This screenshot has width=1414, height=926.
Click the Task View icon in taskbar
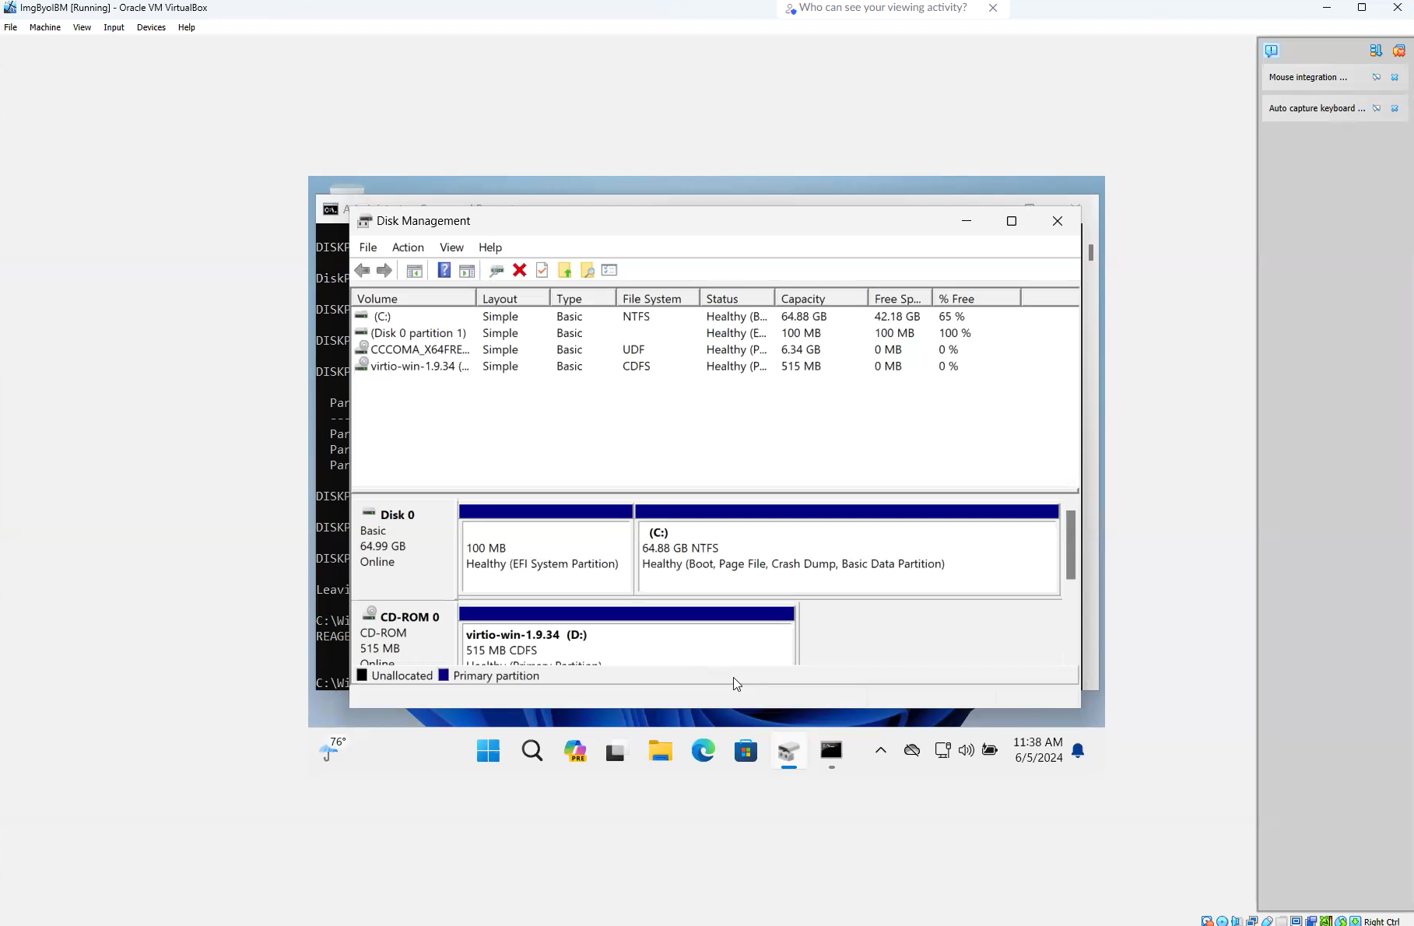[x=616, y=752]
